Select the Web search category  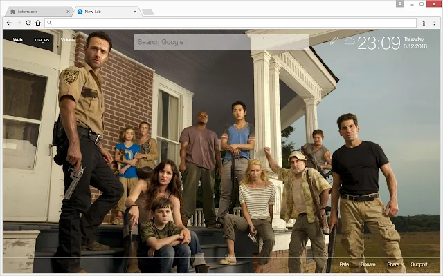[17, 40]
